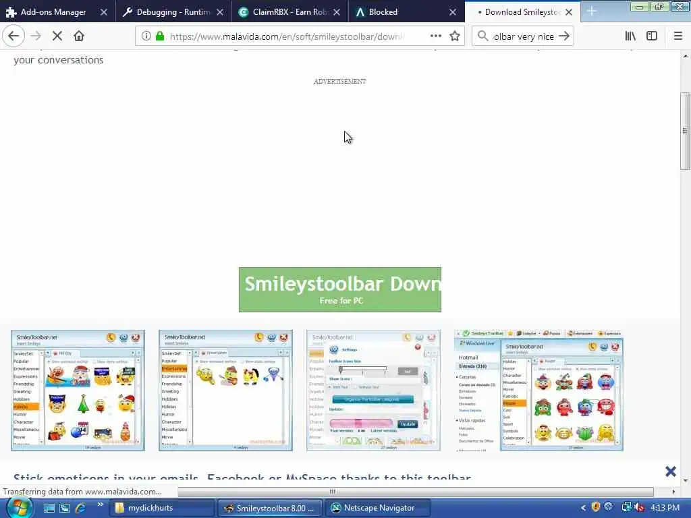
Task: Click the search box containing 'olbar very nice'
Action: [x=524, y=36]
